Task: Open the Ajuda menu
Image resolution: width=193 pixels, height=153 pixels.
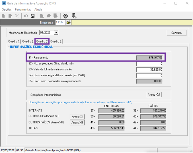Action: tap(38, 9)
